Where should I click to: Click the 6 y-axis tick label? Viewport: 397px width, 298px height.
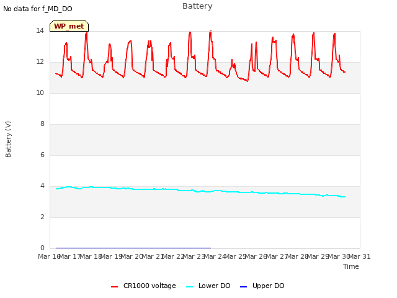pos(42,155)
